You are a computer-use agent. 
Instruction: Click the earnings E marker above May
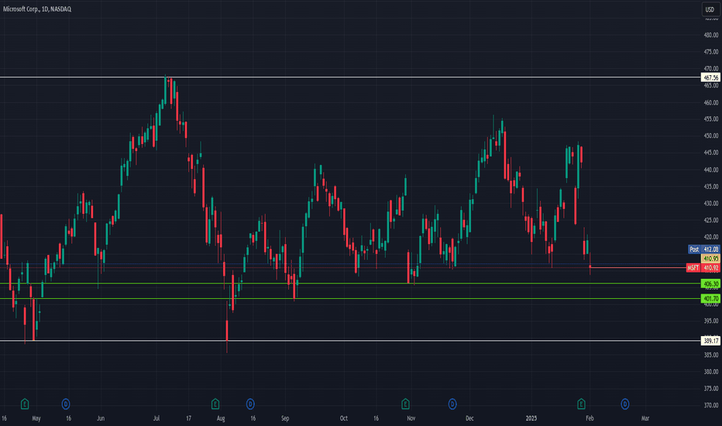tap(25, 404)
